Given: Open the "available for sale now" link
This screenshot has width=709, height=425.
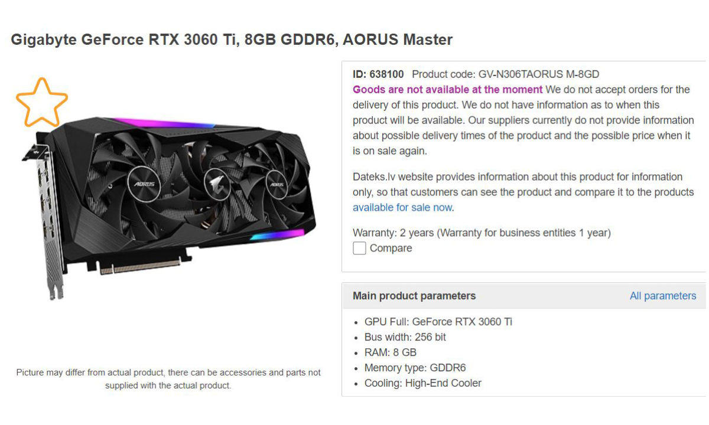Looking at the screenshot, I should (x=402, y=208).
